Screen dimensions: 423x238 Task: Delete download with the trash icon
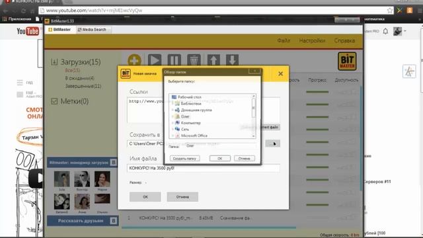click(x=194, y=60)
